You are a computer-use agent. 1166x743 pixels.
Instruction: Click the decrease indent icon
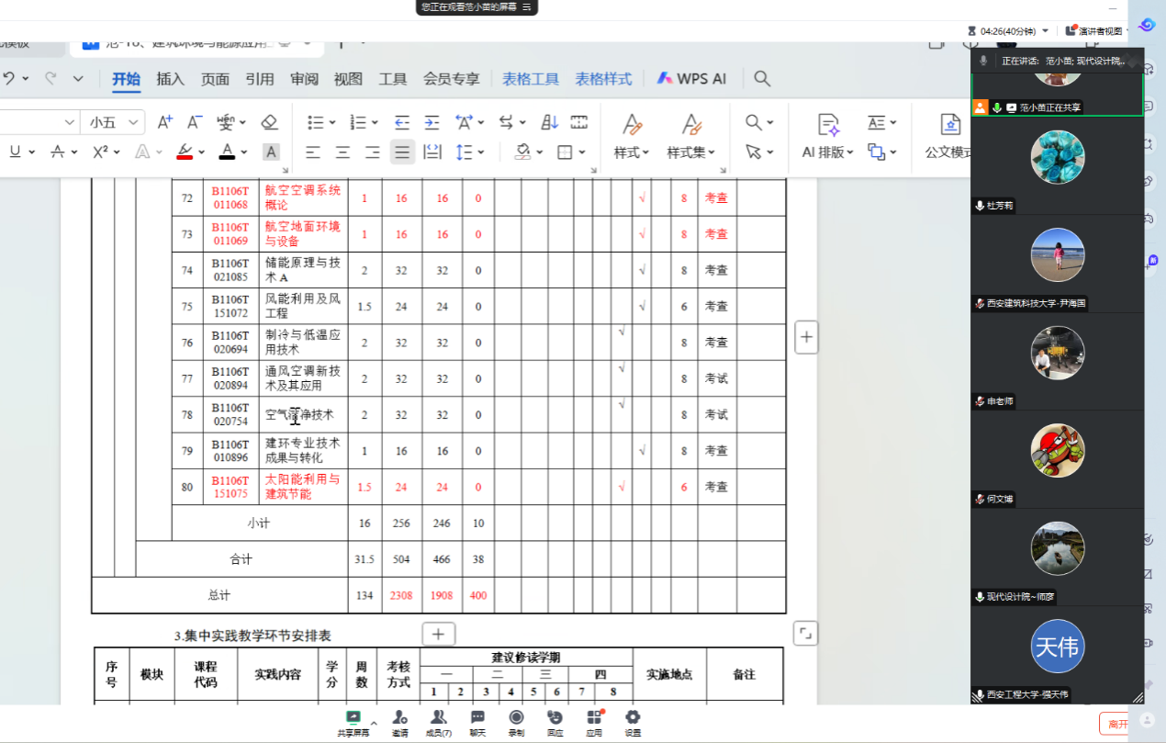coord(402,122)
